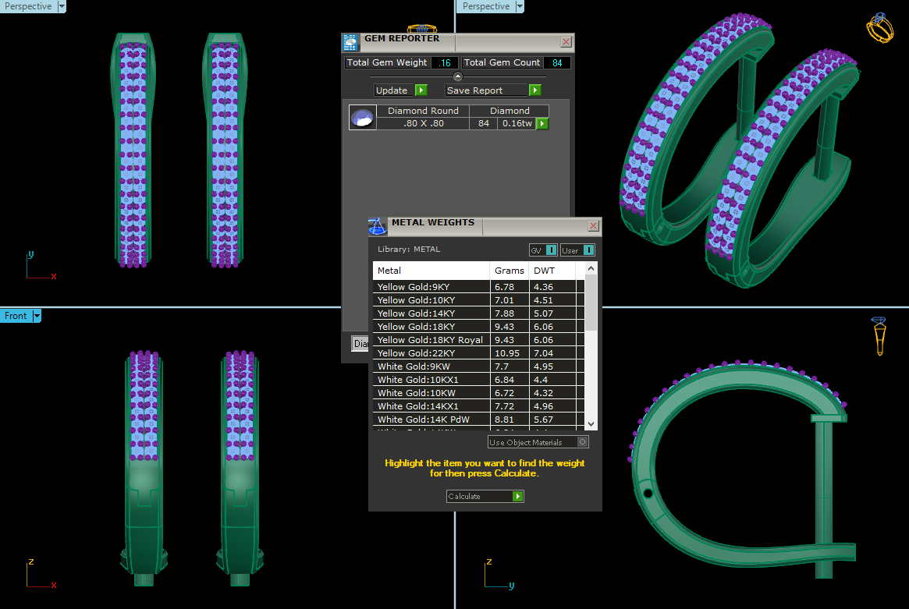
Task: Toggle the User library switch
Action: click(x=588, y=250)
